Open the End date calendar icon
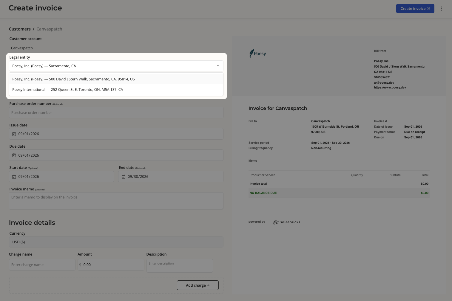Viewport: 452px width, 301px height. coord(124,177)
